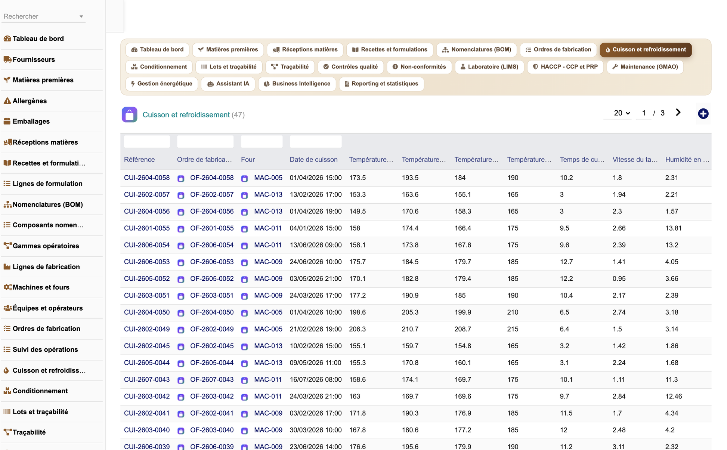Go to next page with chevron arrow

(678, 112)
